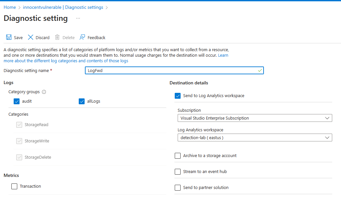This screenshot has height=217, width=341.
Task: Enable the Transaction metrics checkbox
Action: coord(14,186)
